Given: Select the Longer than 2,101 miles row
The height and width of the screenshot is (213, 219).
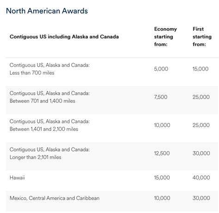Looking at the screenshot, I should click(112, 156).
